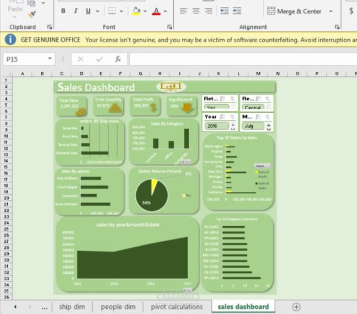
Task: Open the Name Box dropdown arrow
Action: click(x=50, y=58)
